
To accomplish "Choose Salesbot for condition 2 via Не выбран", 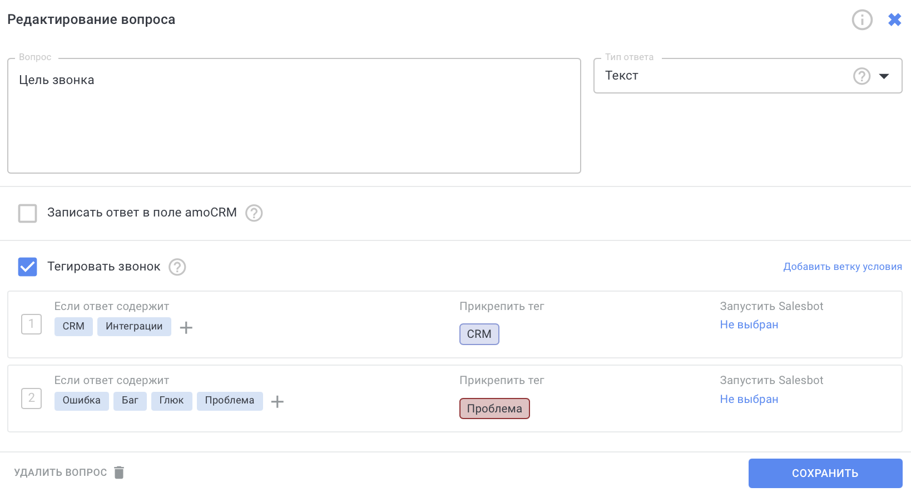I will (x=749, y=400).
